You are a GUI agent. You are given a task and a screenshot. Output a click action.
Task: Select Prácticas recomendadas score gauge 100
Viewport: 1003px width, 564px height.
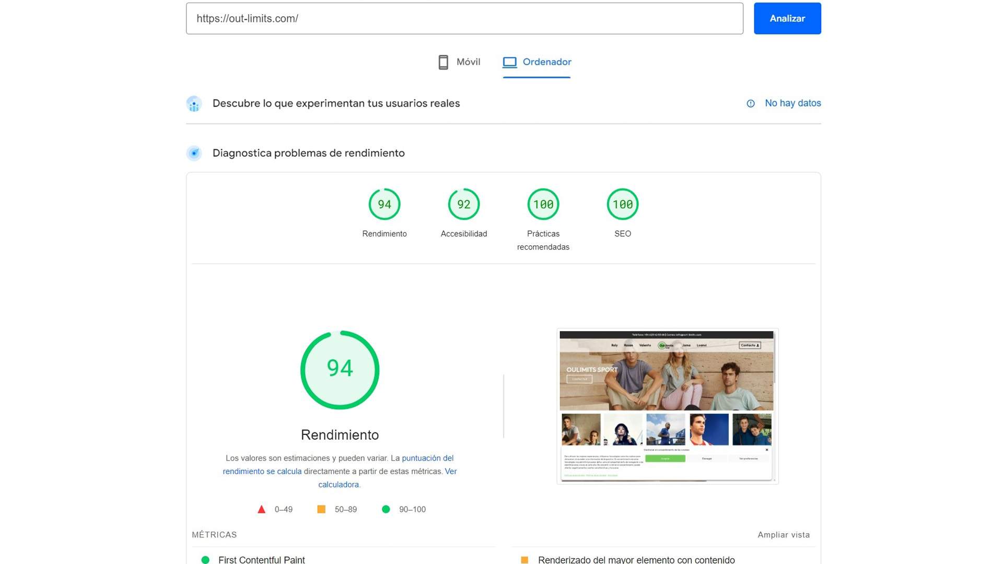tap(543, 204)
